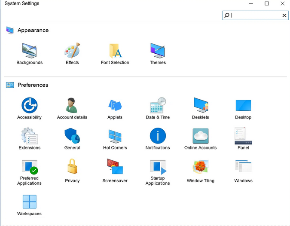This screenshot has width=290, height=226.
Task: Clear the search box with X
Action: 284,15
